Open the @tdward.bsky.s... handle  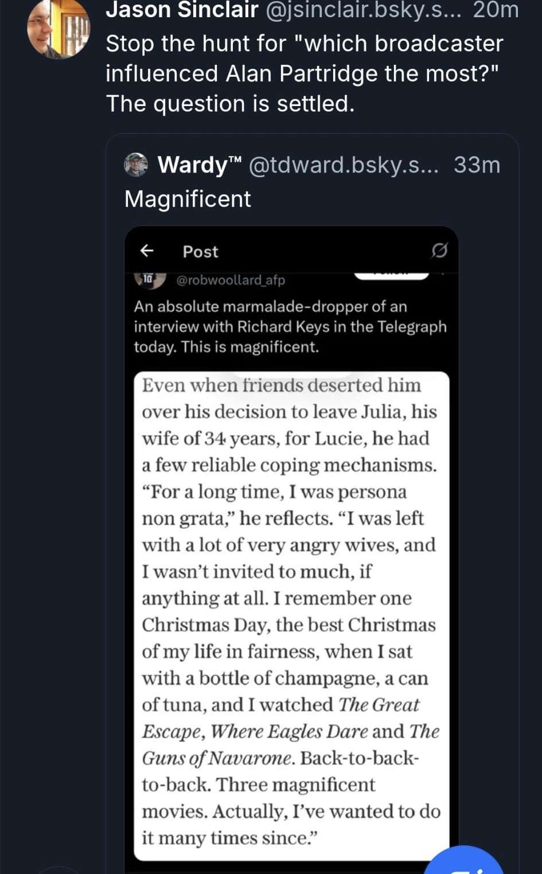pos(344,165)
